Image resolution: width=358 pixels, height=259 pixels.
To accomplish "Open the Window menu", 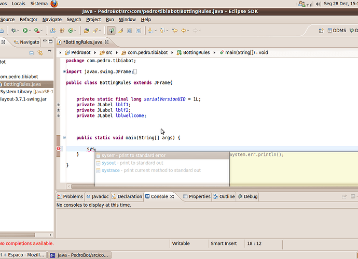I will [x=127, y=20].
